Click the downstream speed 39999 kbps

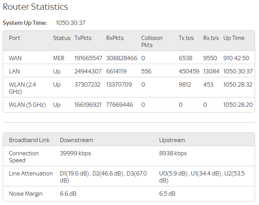click(x=75, y=153)
